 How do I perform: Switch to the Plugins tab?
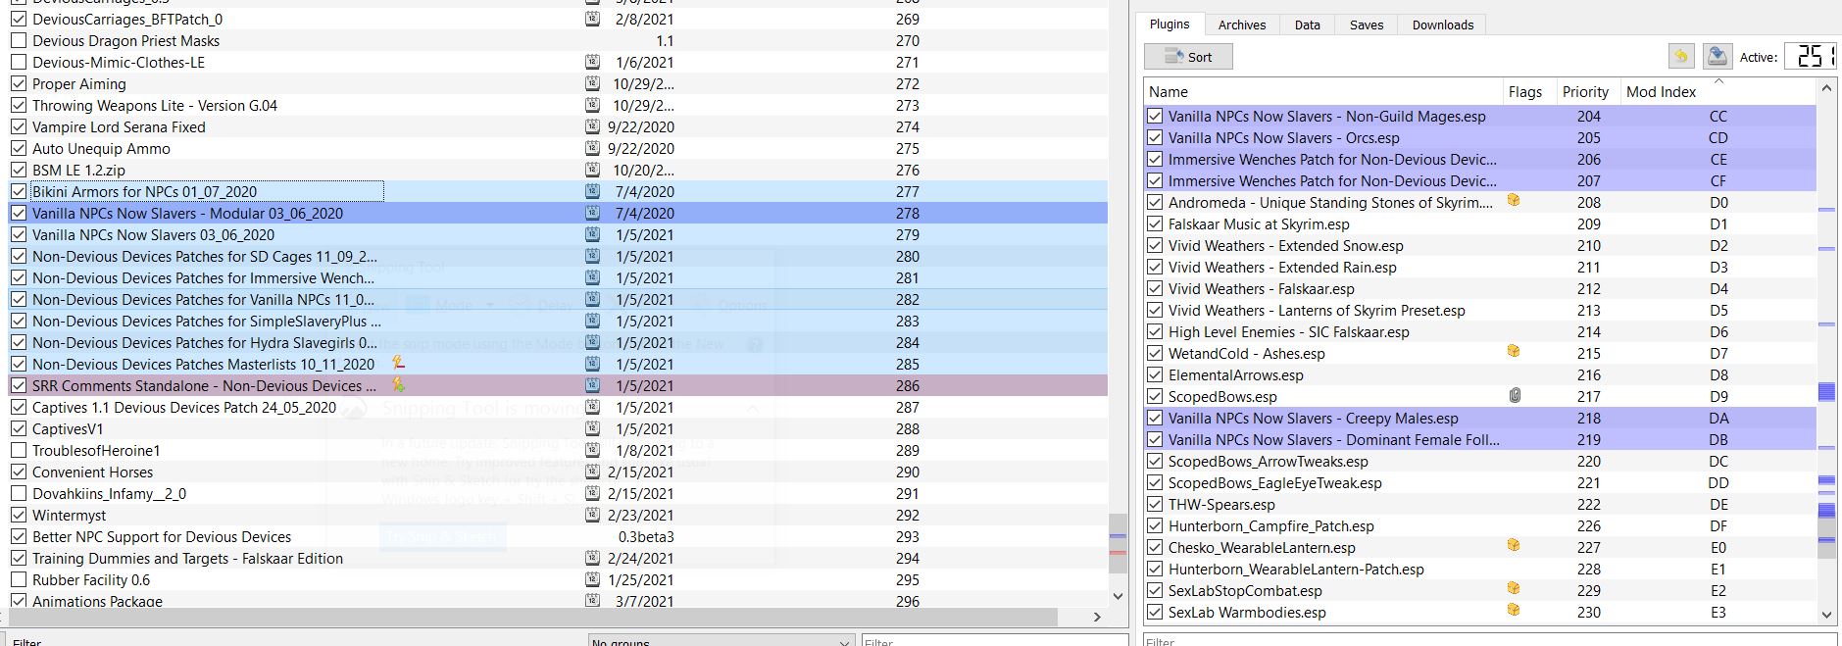click(1170, 25)
